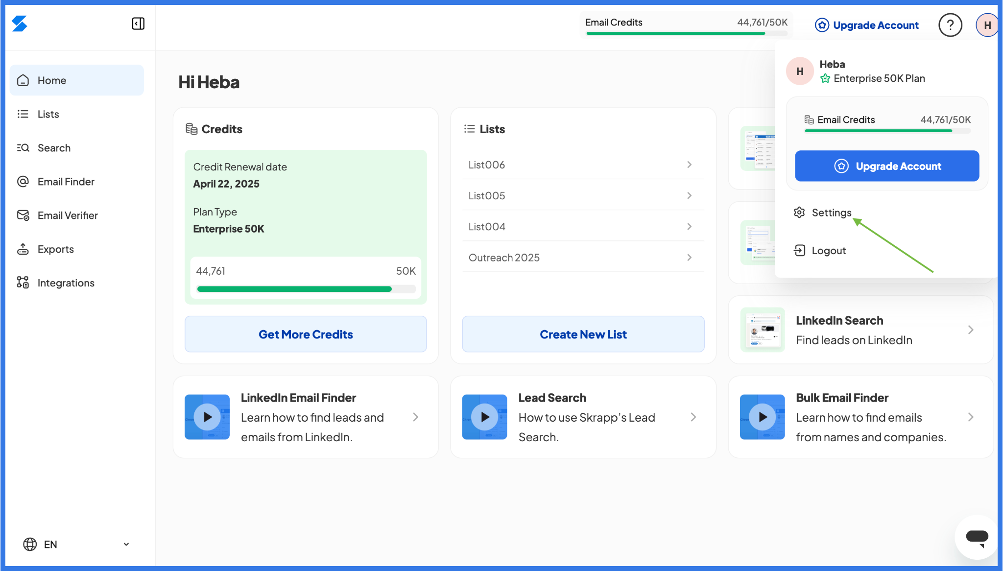This screenshot has width=1003, height=571.
Task: Open the chat support bubble
Action: pyautogui.click(x=977, y=537)
